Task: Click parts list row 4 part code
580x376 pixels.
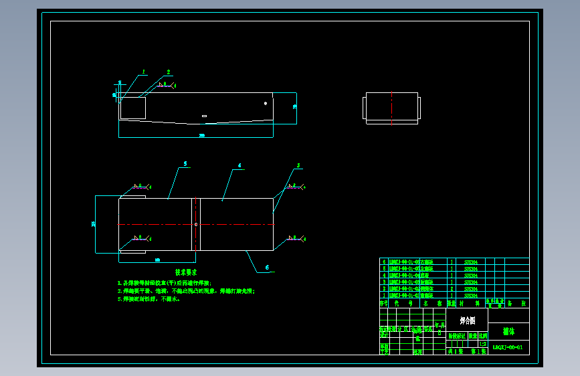Action: tap(404, 276)
